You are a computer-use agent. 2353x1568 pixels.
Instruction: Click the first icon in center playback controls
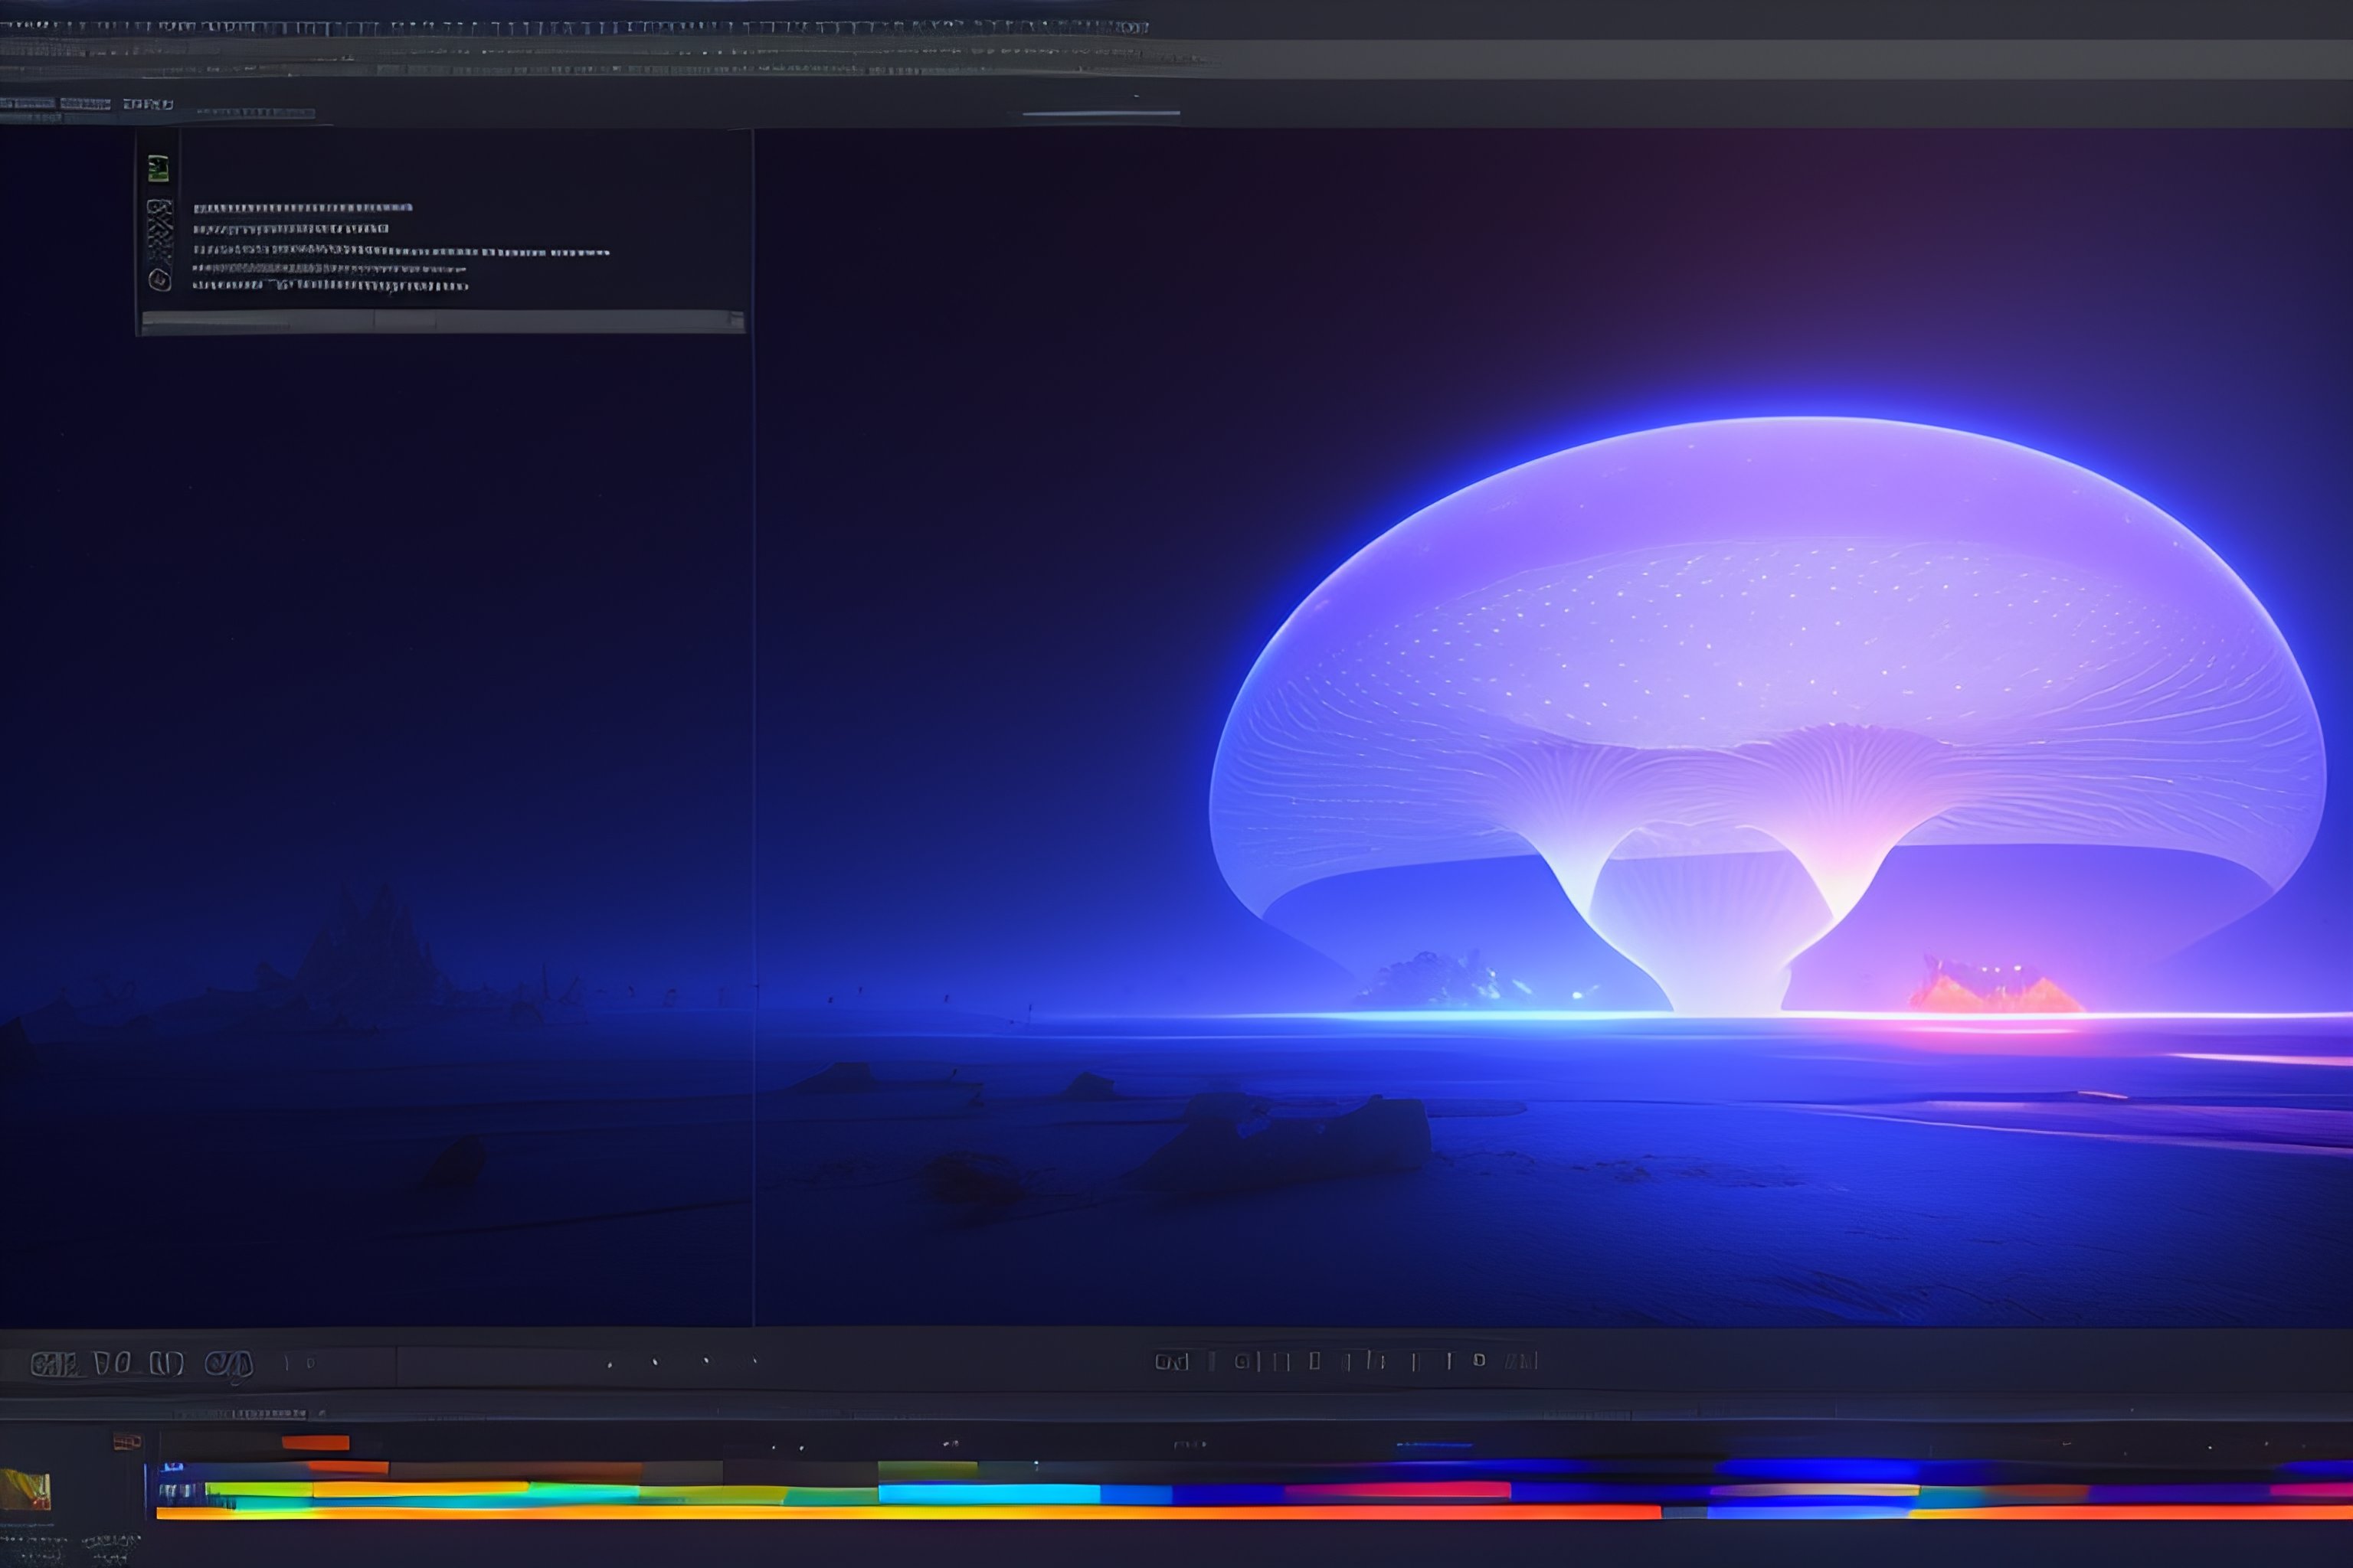(1170, 1361)
